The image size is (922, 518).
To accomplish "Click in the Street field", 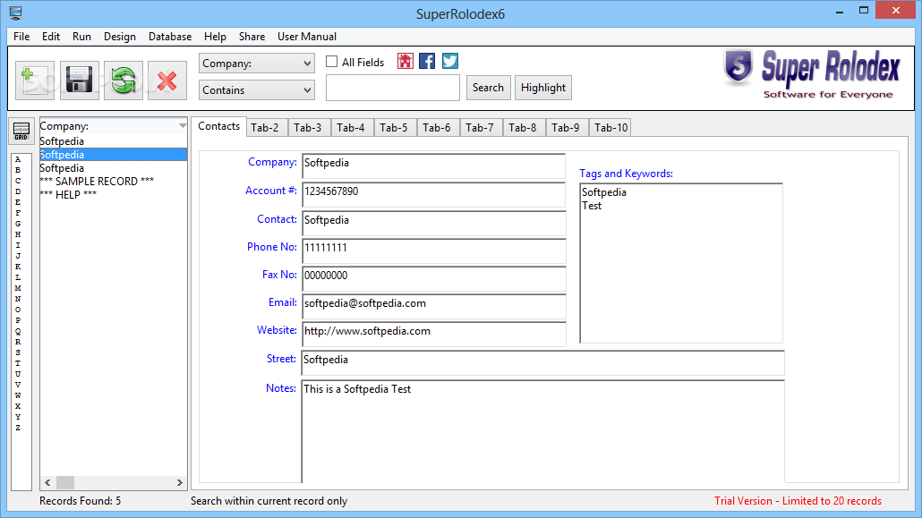I will (x=542, y=362).
